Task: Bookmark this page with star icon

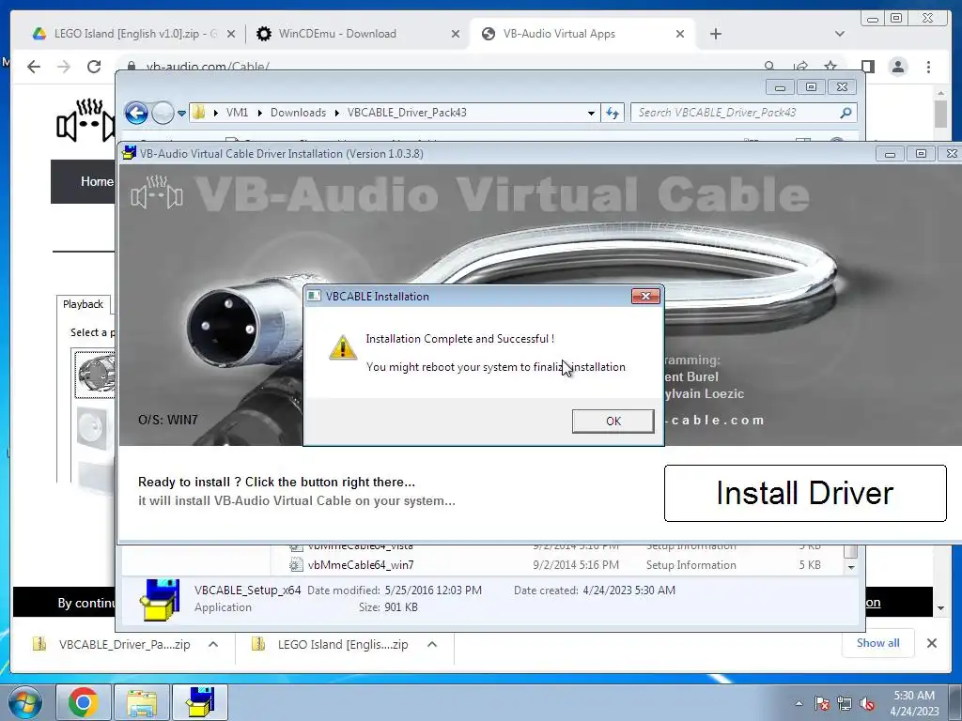Action: pos(830,66)
